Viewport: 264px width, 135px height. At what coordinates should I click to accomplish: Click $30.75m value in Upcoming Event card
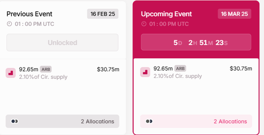point(241,69)
